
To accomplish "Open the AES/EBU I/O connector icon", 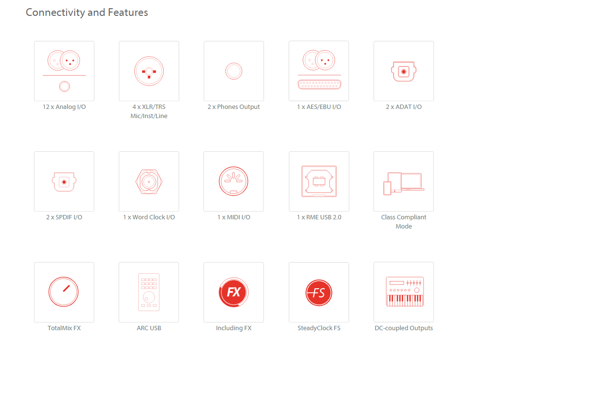I will coord(319,71).
